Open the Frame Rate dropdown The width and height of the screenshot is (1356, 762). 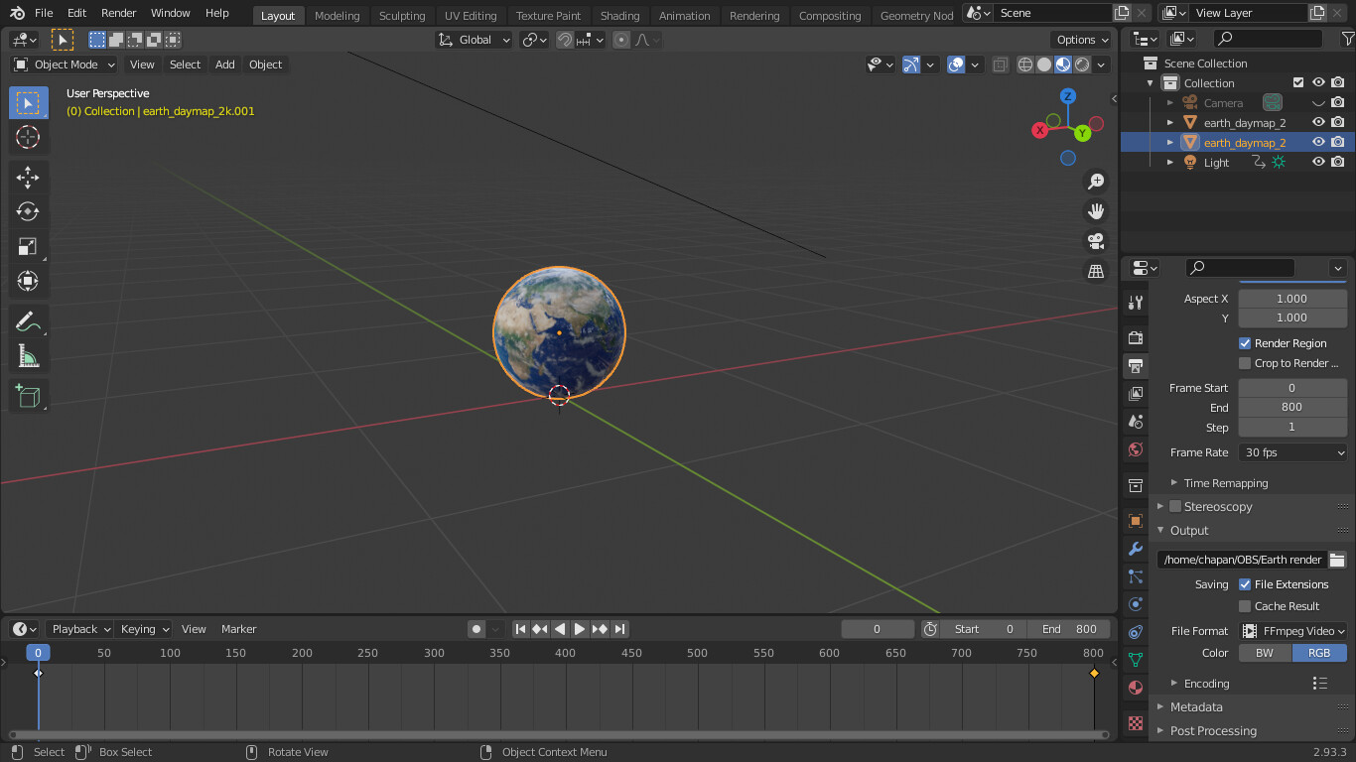click(1292, 452)
